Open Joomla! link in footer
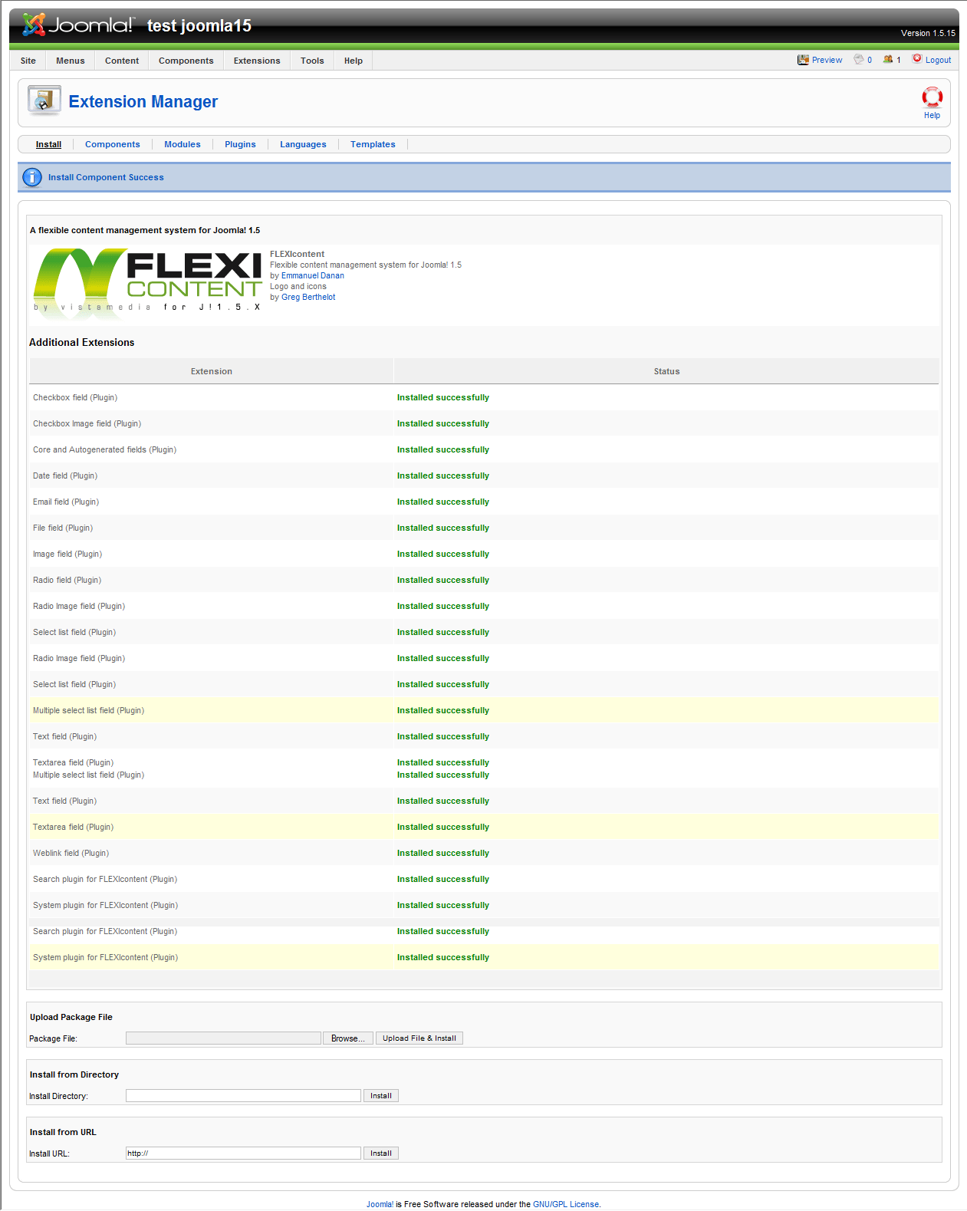This screenshot has height=1211, width=967. [x=380, y=1204]
